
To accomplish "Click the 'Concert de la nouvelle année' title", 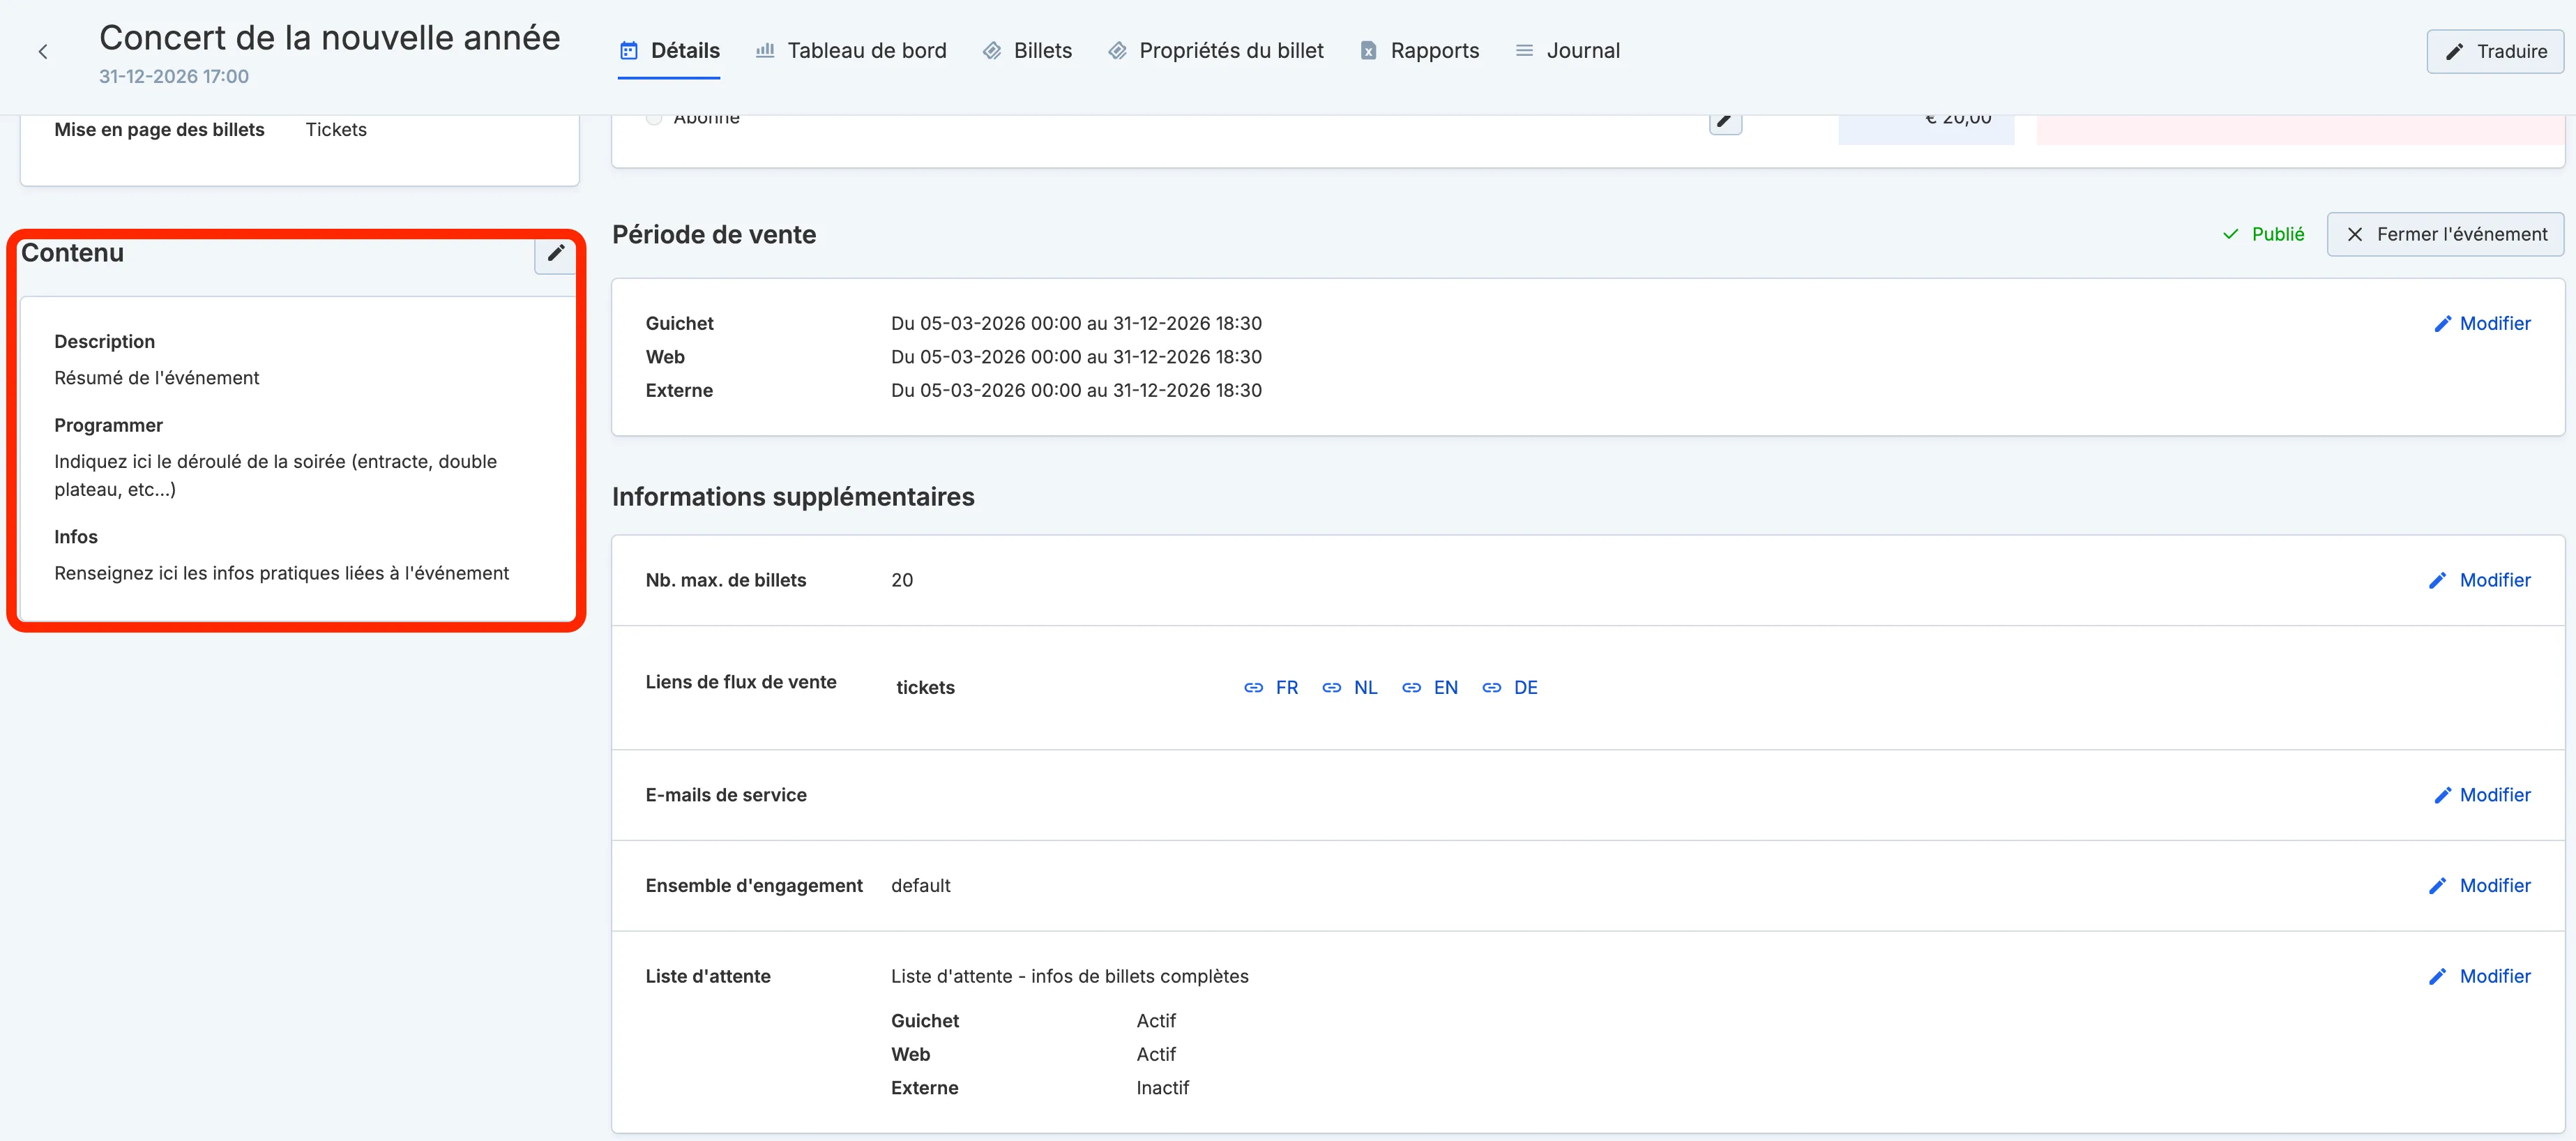I will pos(330,38).
